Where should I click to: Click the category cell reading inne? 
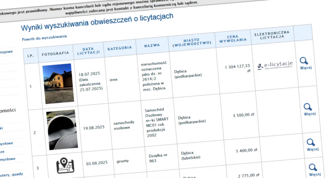coord(113,80)
